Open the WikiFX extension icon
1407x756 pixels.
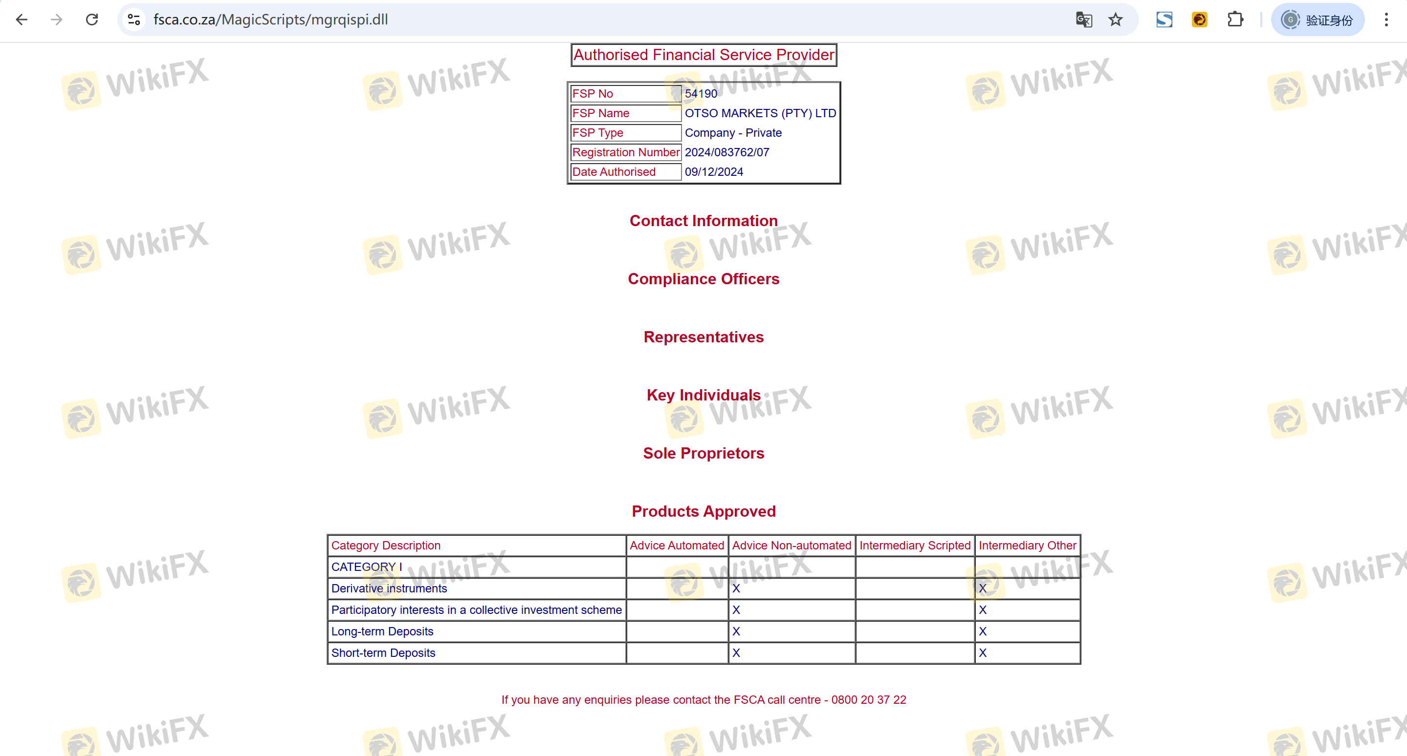point(1199,20)
